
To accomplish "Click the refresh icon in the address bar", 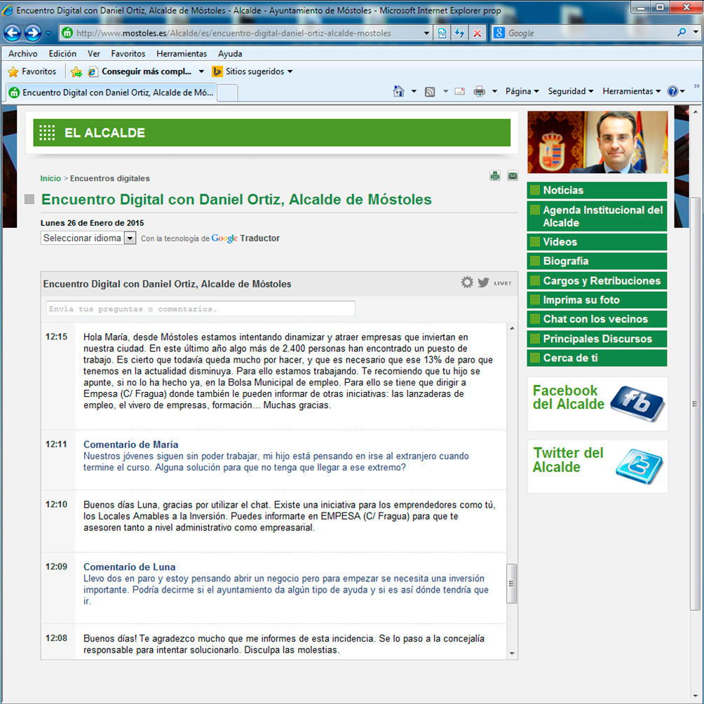I will coord(459,32).
